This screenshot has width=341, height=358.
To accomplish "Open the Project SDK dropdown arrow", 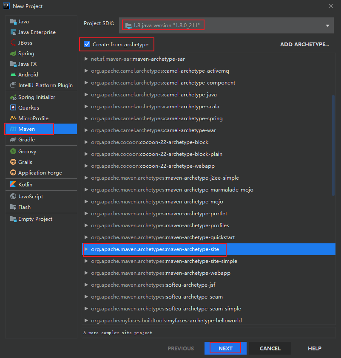I will 327,25.
